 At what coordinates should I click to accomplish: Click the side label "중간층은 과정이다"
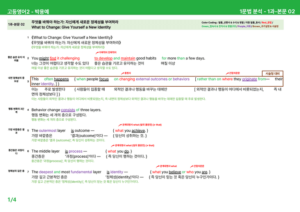click(x=16, y=151)
